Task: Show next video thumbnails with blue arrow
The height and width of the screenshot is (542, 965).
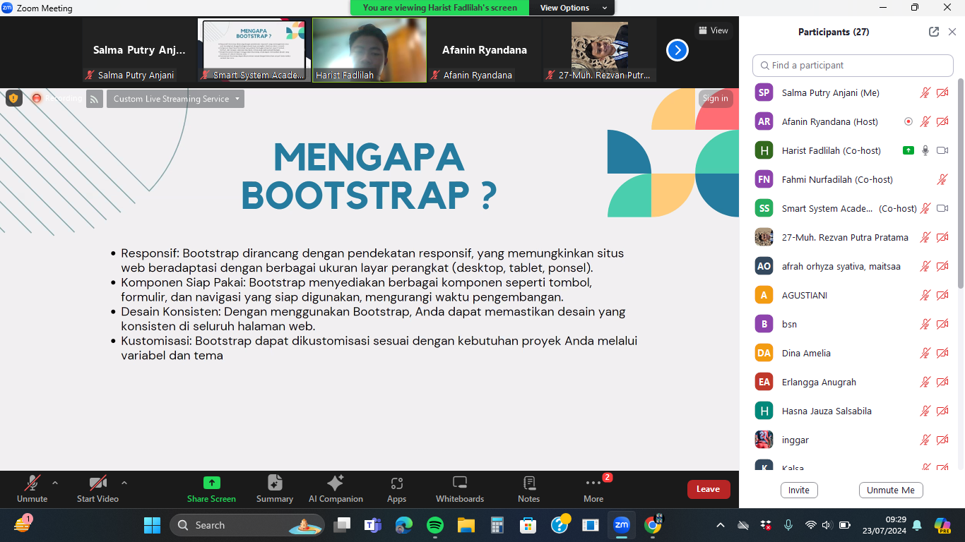Action: pyautogui.click(x=677, y=50)
